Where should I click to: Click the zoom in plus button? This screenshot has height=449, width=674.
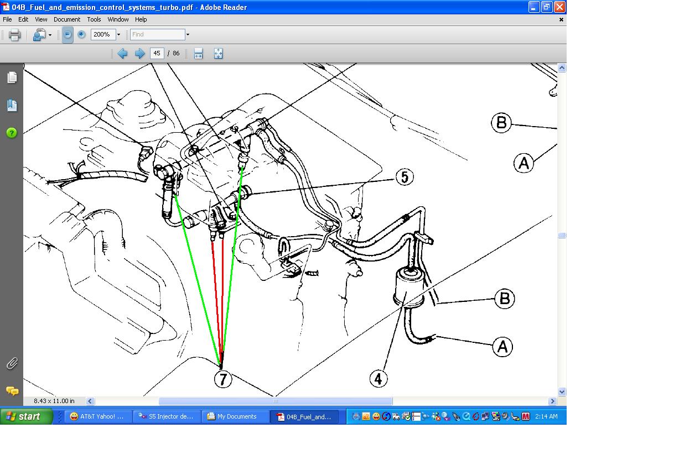coord(81,34)
